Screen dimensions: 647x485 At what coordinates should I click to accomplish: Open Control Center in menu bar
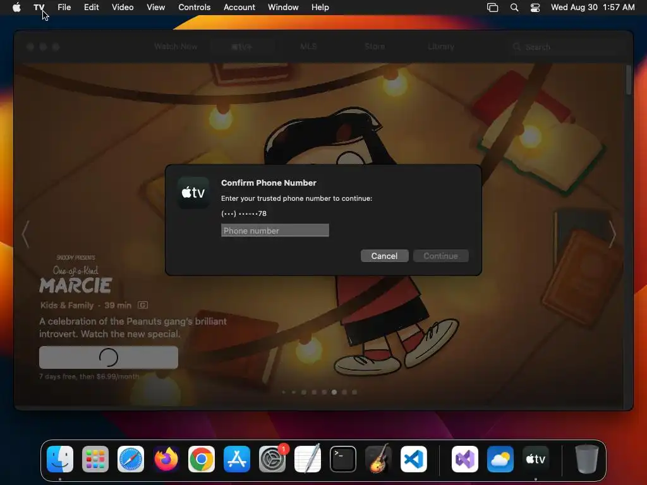point(535,8)
